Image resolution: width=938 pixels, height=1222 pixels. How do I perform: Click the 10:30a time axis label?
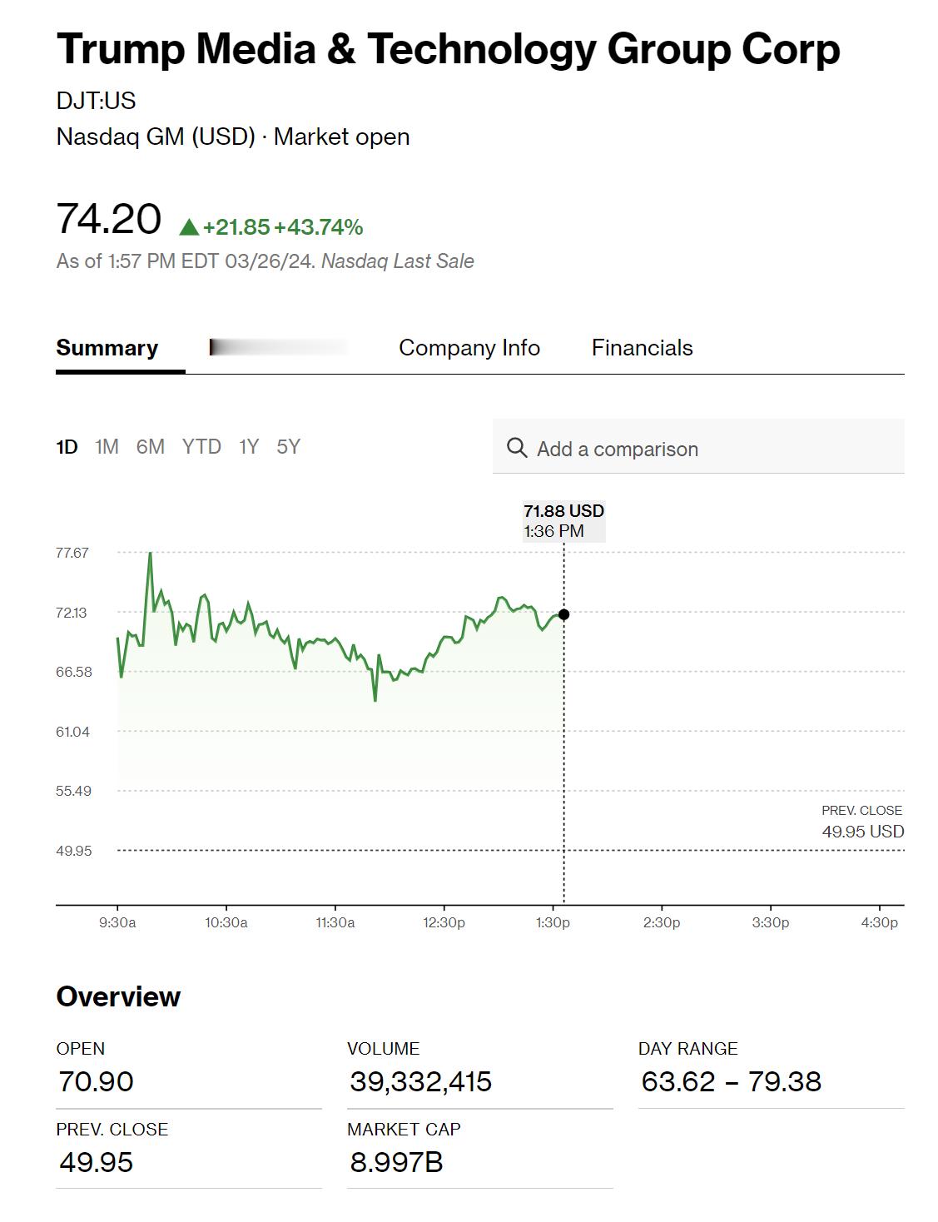(x=226, y=922)
